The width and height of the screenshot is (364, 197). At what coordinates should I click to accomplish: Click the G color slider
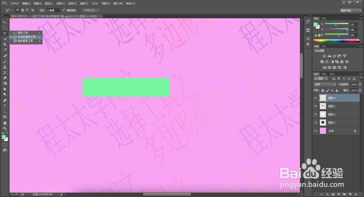point(336,29)
